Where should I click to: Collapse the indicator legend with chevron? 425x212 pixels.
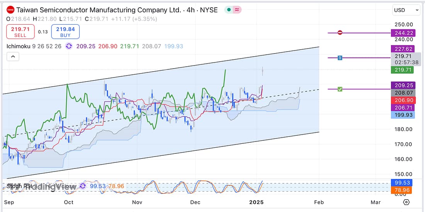13,57
